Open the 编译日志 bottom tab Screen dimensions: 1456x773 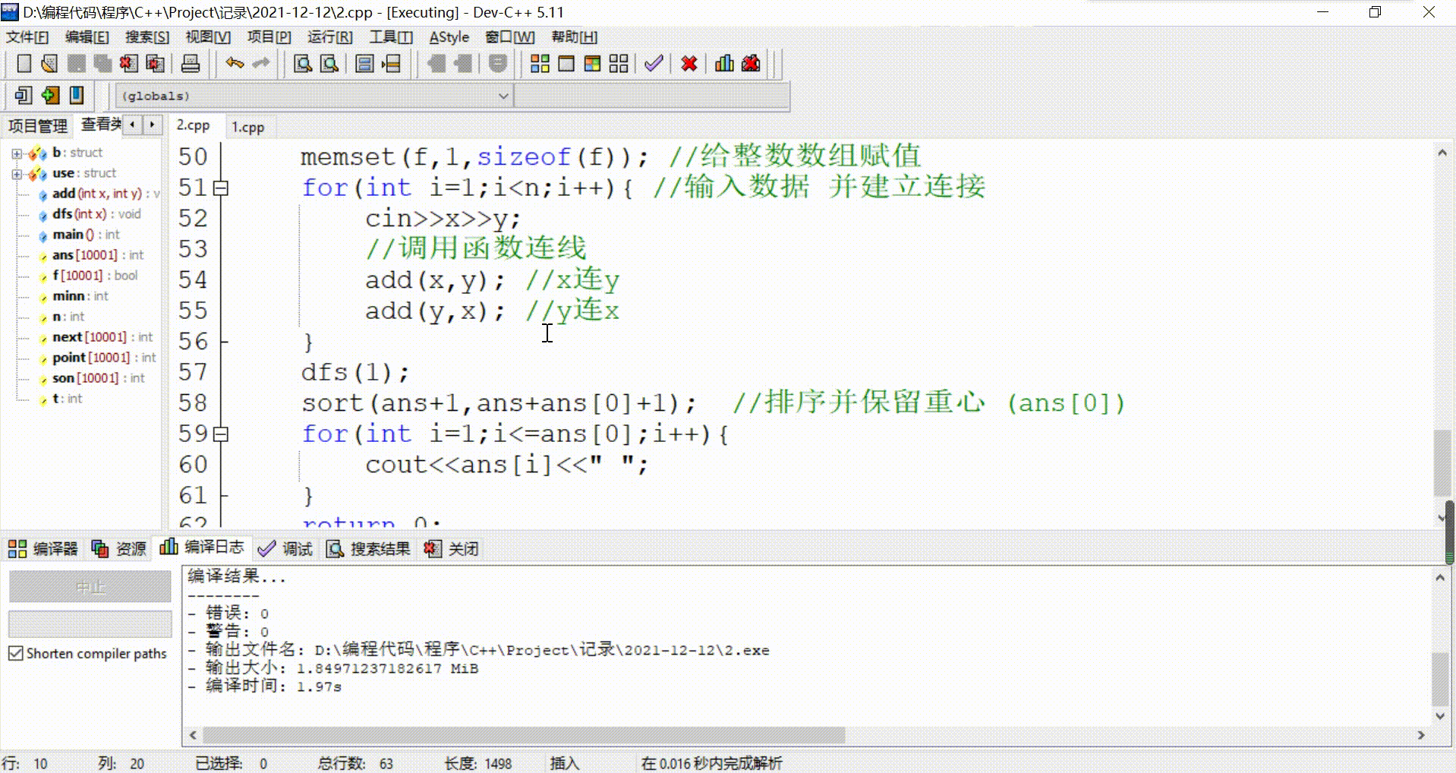[202, 547]
